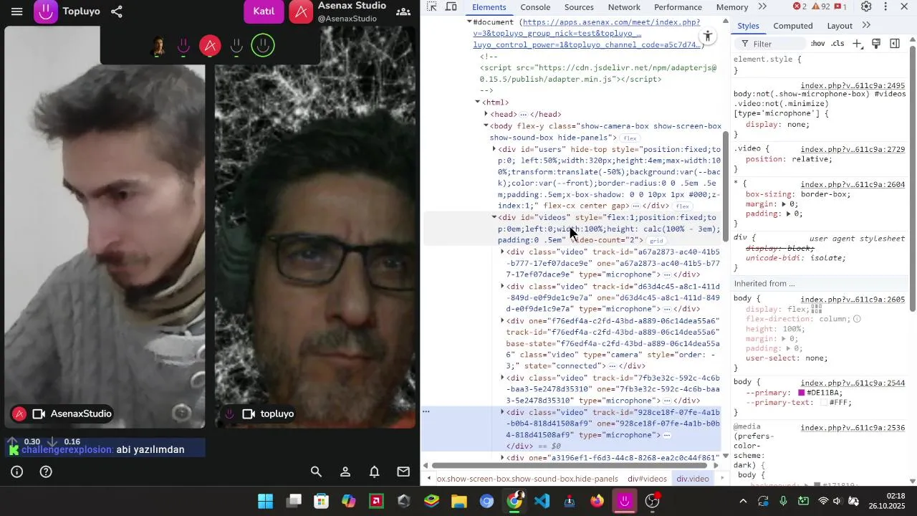Select the red Asenax avatar in participants strip
Viewport: 917px width, 516px height.
210,47
